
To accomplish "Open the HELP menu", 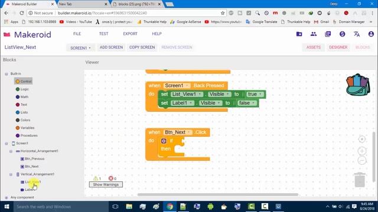I will point(157,34).
